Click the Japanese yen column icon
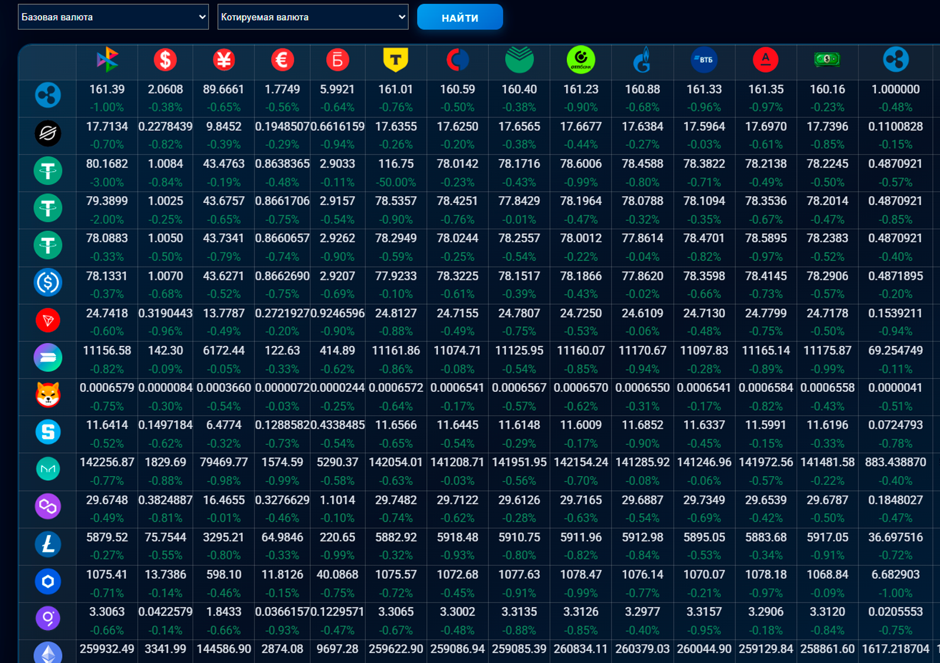 pyautogui.click(x=224, y=60)
